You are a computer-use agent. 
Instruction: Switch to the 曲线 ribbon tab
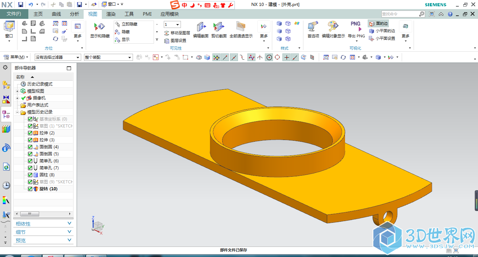point(56,14)
